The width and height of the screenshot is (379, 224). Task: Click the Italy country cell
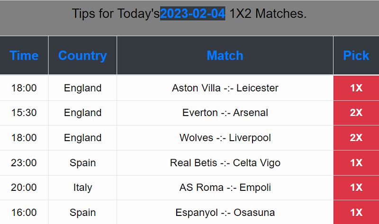point(82,188)
